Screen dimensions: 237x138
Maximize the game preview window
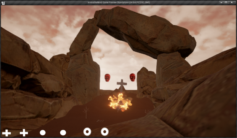coord(226,2)
